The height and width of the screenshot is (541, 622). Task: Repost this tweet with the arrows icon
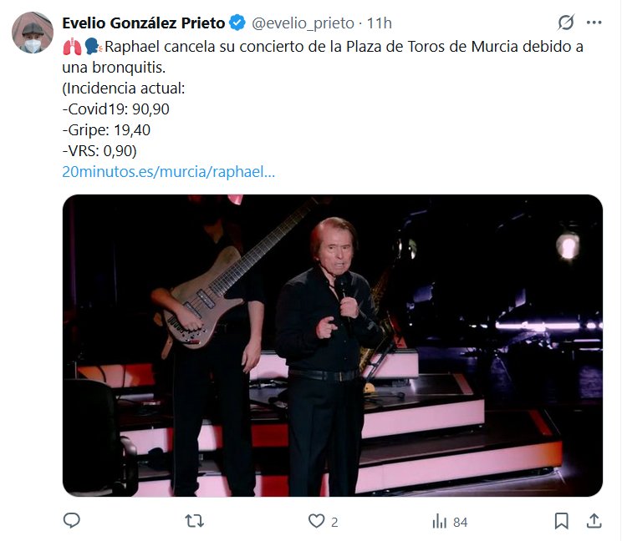(194, 521)
